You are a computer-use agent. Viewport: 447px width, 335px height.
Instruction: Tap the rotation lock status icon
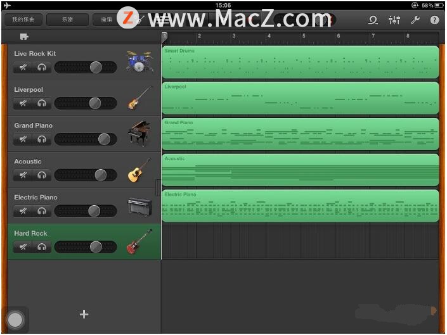pos(415,5)
